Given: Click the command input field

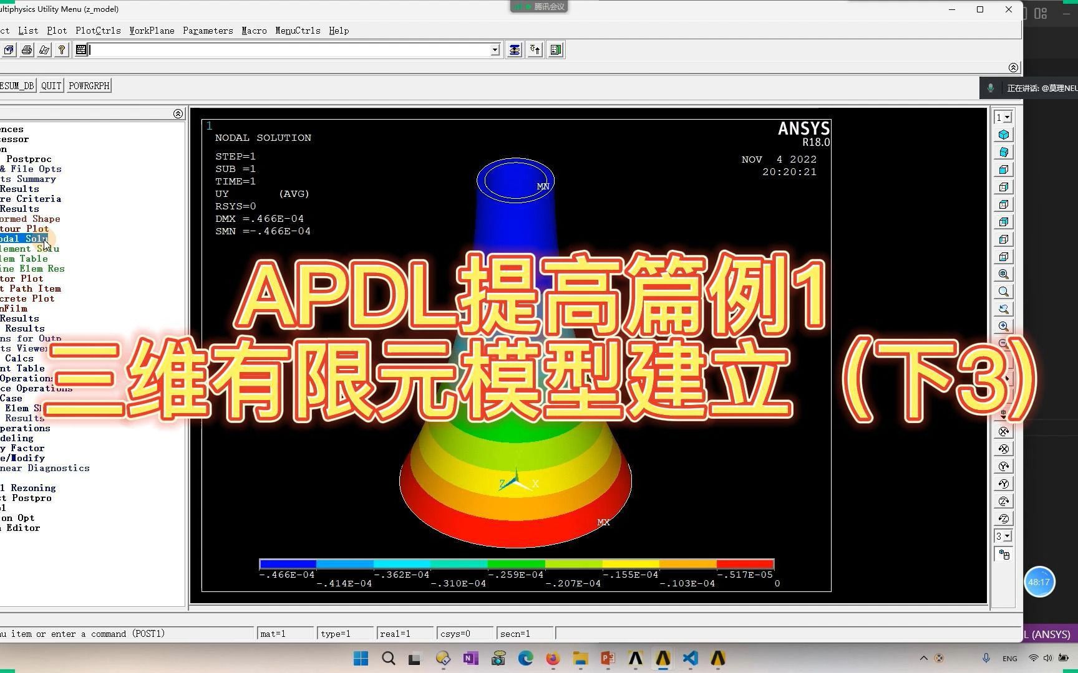Looking at the screenshot, I should [x=290, y=50].
